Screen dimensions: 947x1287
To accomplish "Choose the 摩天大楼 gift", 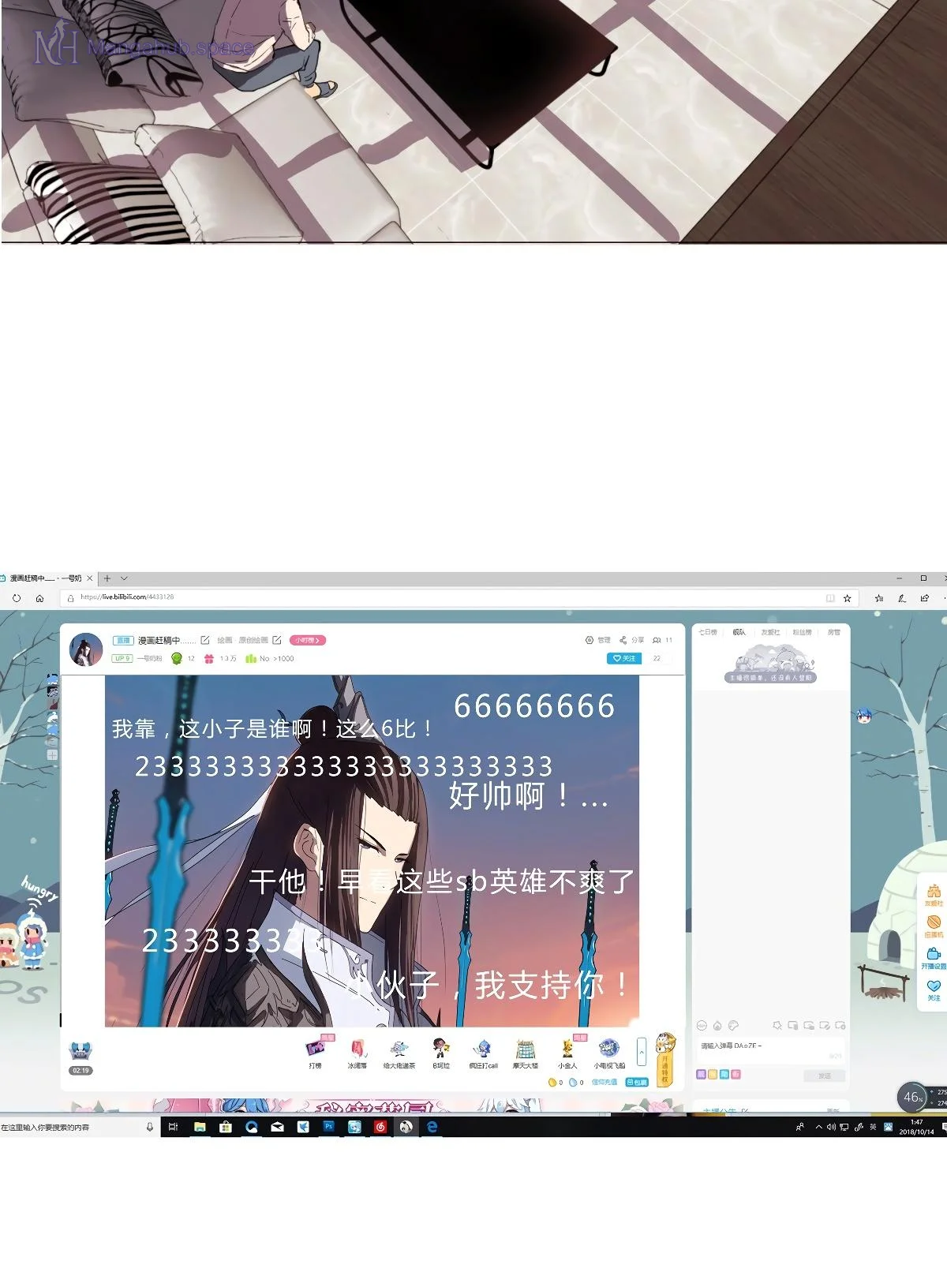I will pos(526,1049).
